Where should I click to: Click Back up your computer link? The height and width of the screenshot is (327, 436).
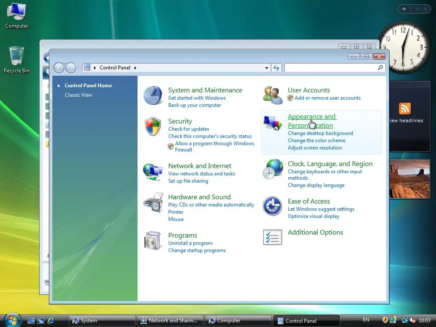point(195,105)
